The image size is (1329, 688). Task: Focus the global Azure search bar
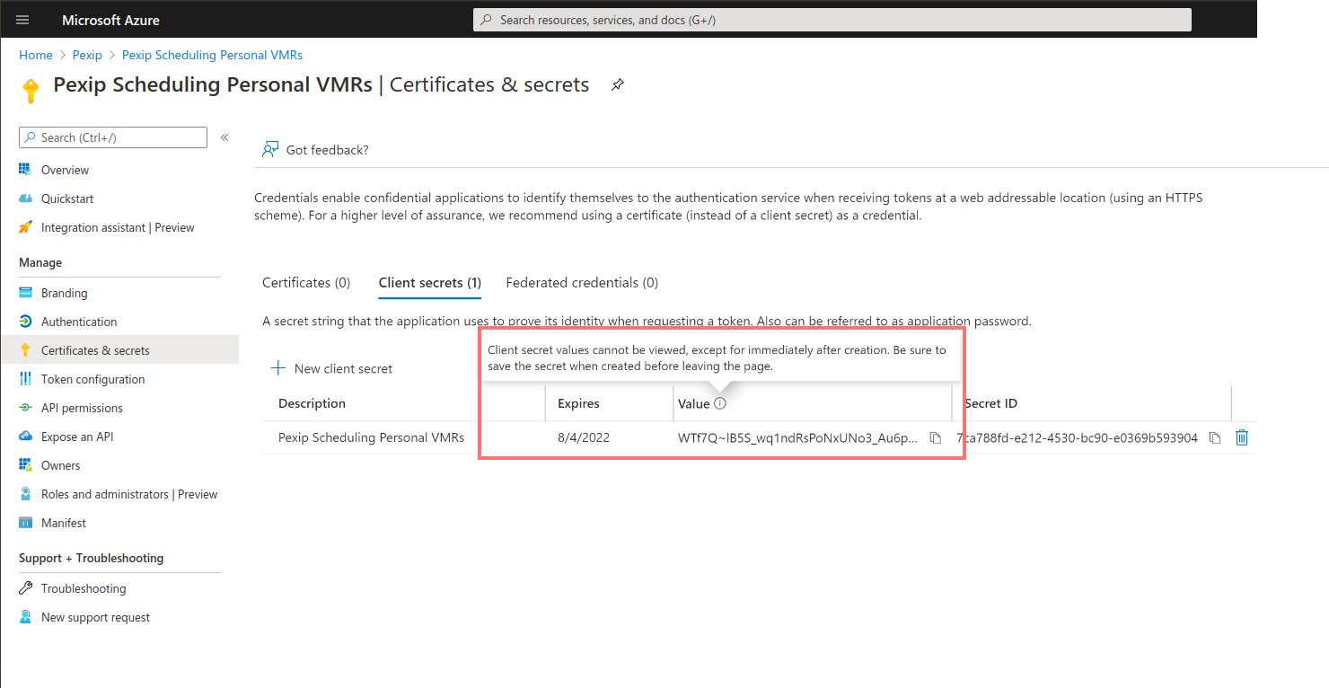point(832,20)
